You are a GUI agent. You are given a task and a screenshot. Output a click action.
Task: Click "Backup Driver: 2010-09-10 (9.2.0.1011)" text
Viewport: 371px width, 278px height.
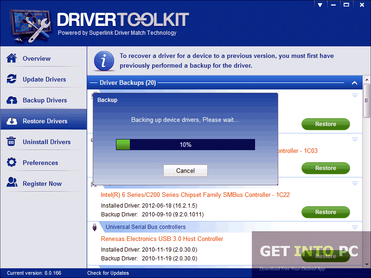tap(152, 215)
